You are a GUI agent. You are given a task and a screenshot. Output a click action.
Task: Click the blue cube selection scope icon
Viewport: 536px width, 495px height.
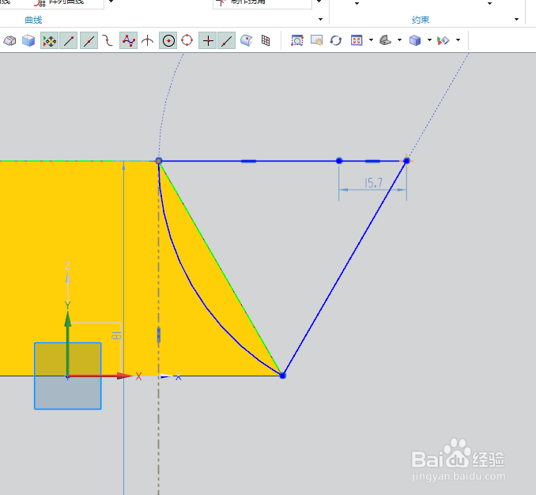28,40
